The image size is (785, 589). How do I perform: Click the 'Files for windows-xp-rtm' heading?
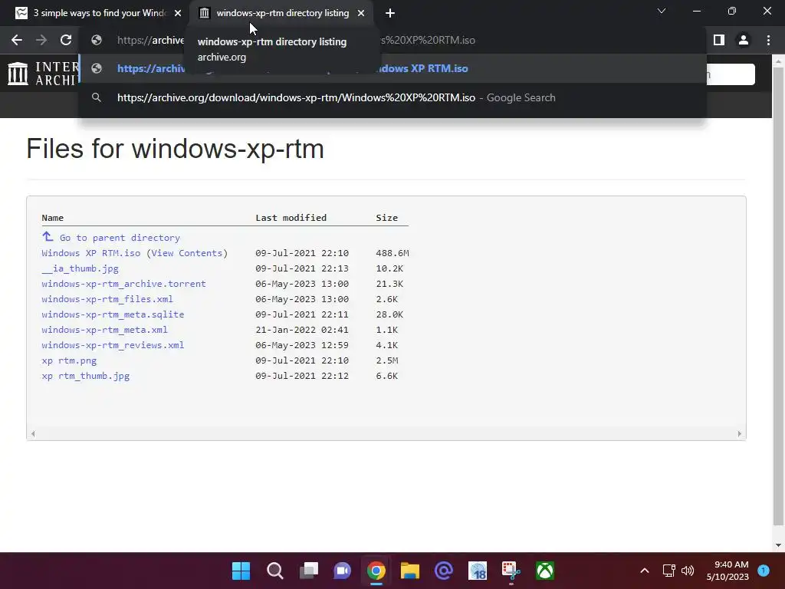176,149
